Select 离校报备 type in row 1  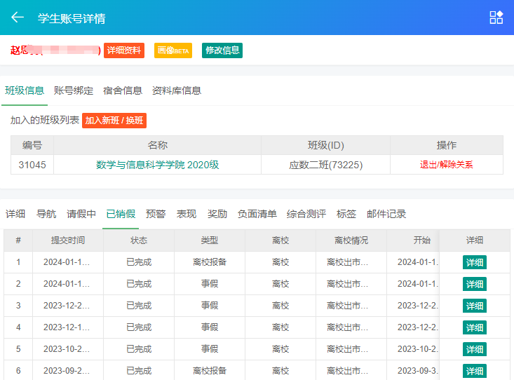pyautogui.click(x=210, y=262)
